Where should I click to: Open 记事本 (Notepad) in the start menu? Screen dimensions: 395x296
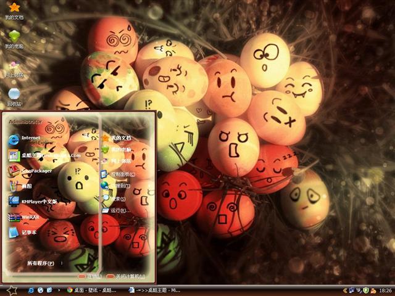coord(22,232)
